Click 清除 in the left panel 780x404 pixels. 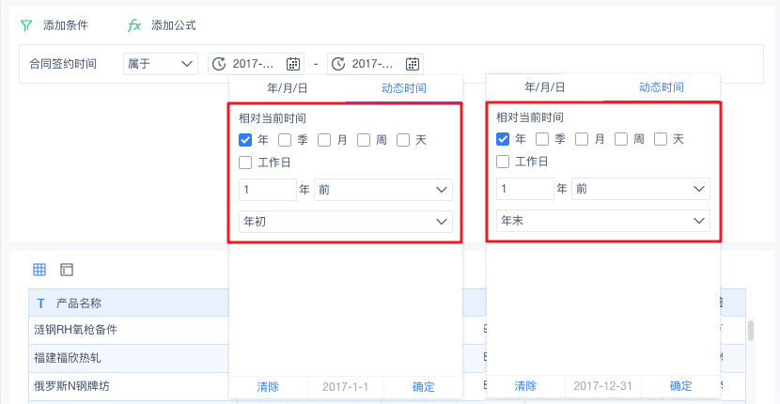pyautogui.click(x=268, y=386)
